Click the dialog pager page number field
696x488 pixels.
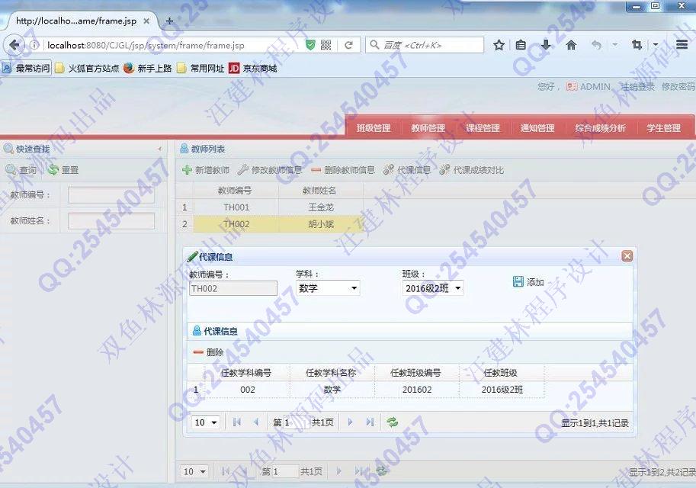coord(295,422)
